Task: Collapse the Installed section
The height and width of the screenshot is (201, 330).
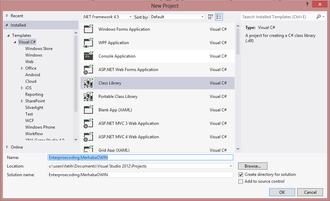Action: [x=7, y=25]
